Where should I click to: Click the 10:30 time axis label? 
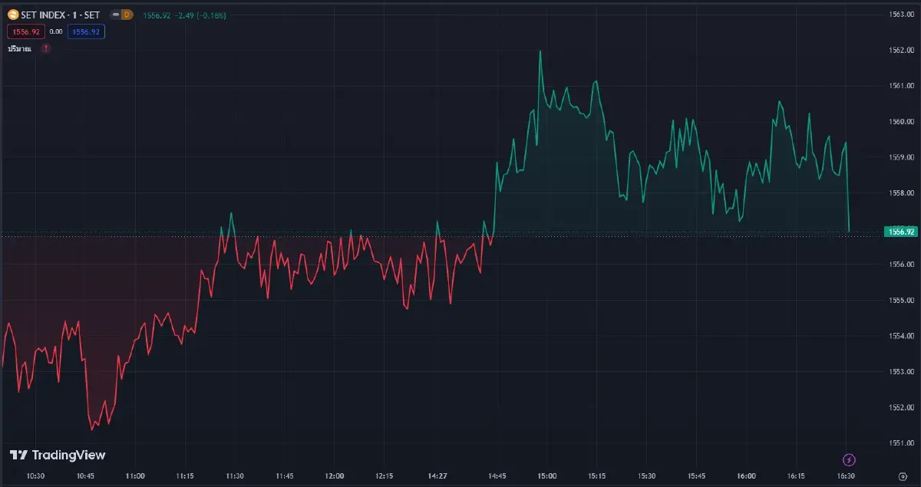(36, 476)
